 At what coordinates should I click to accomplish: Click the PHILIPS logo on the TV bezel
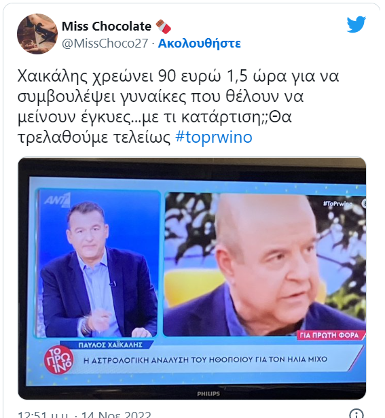click(208, 394)
